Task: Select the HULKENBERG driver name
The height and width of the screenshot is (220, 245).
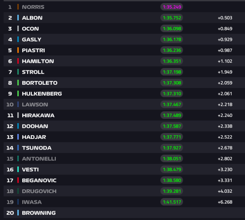Action: [x=42, y=94]
